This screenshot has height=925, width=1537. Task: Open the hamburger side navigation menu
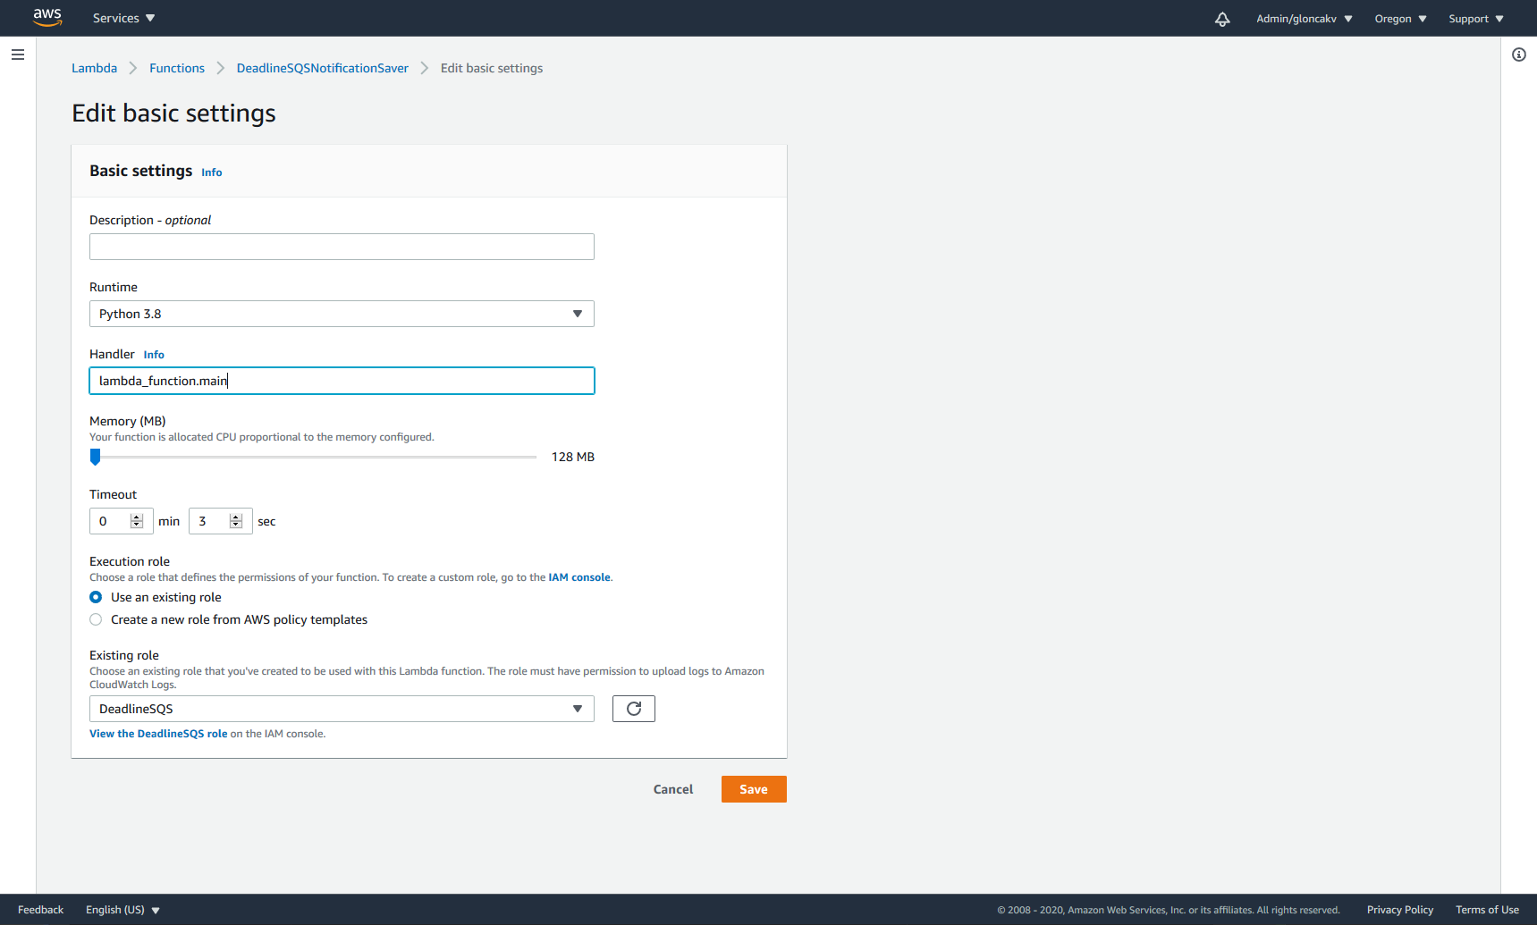tap(17, 55)
